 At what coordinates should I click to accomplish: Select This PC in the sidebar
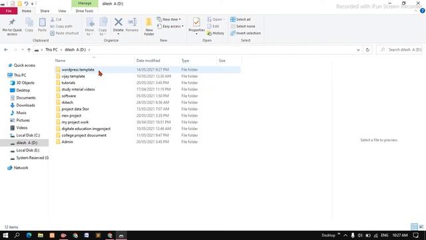point(20,75)
